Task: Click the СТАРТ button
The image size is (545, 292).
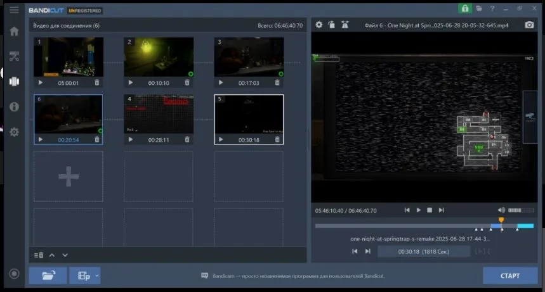Action: pos(510,276)
